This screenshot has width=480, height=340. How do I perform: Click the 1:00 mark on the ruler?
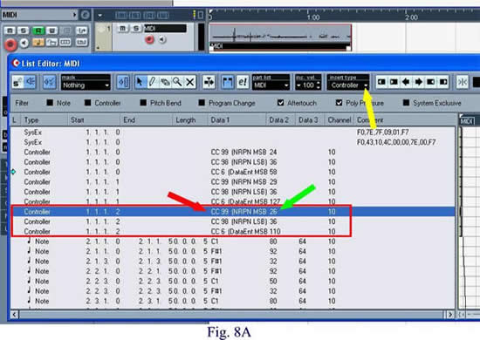pos(312,17)
